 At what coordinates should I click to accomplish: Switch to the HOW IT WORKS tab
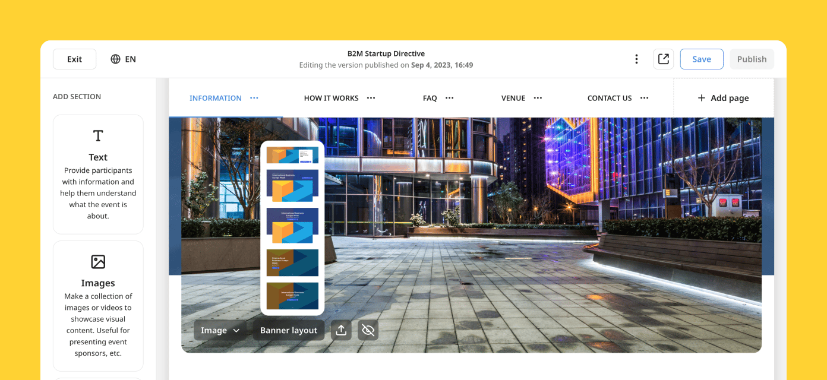point(332,98)
